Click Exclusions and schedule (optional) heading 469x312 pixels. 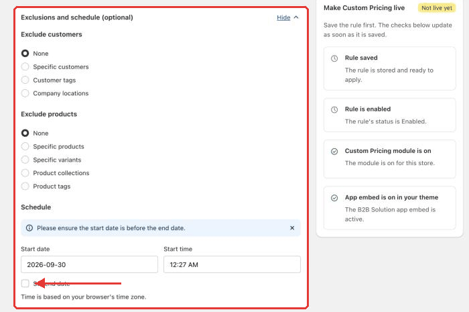click(77, 17)
